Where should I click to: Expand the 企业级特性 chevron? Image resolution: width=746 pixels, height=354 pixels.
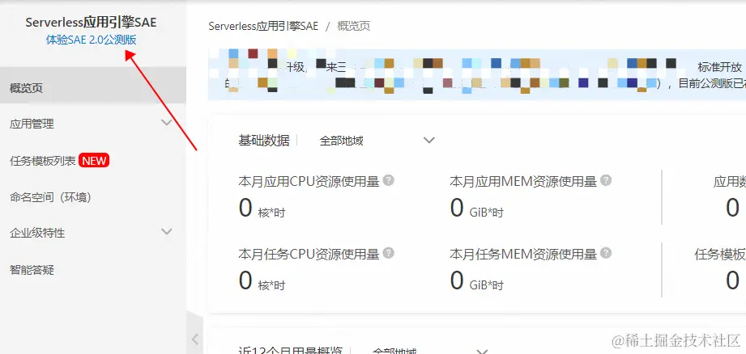coord(167,232)
